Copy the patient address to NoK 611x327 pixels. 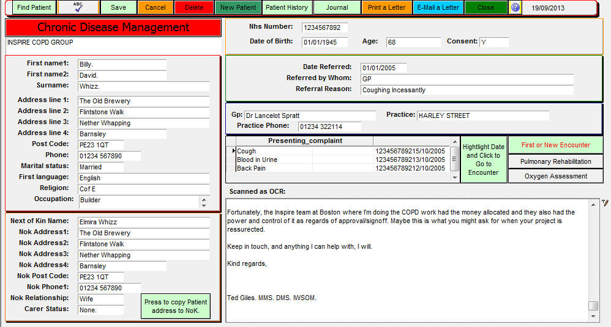click(176, 307)
